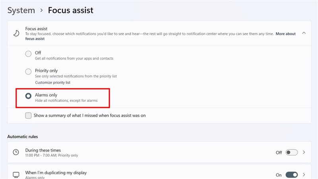318x179 pixels.
Task: Select the Off radio button
Action: click(28, 54)
